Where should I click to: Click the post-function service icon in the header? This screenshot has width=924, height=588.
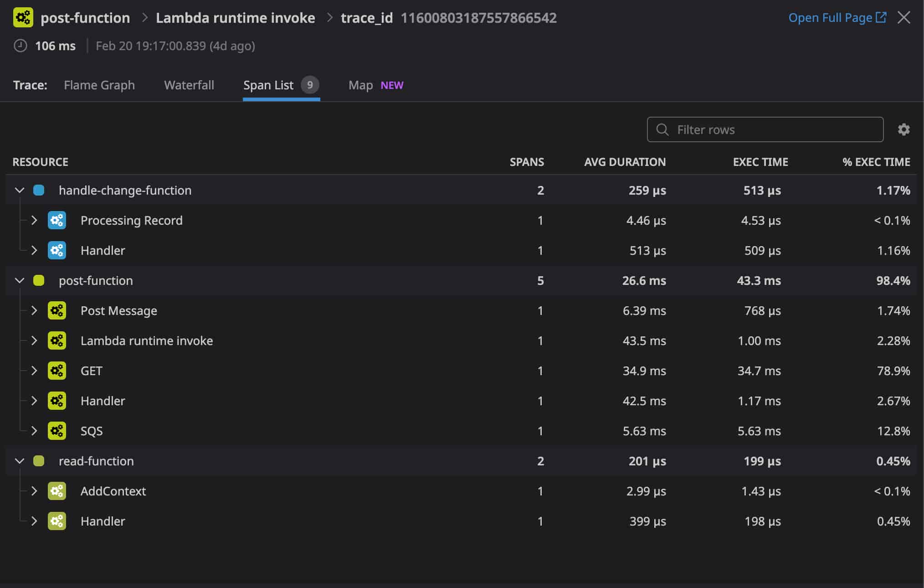point(22,18)
